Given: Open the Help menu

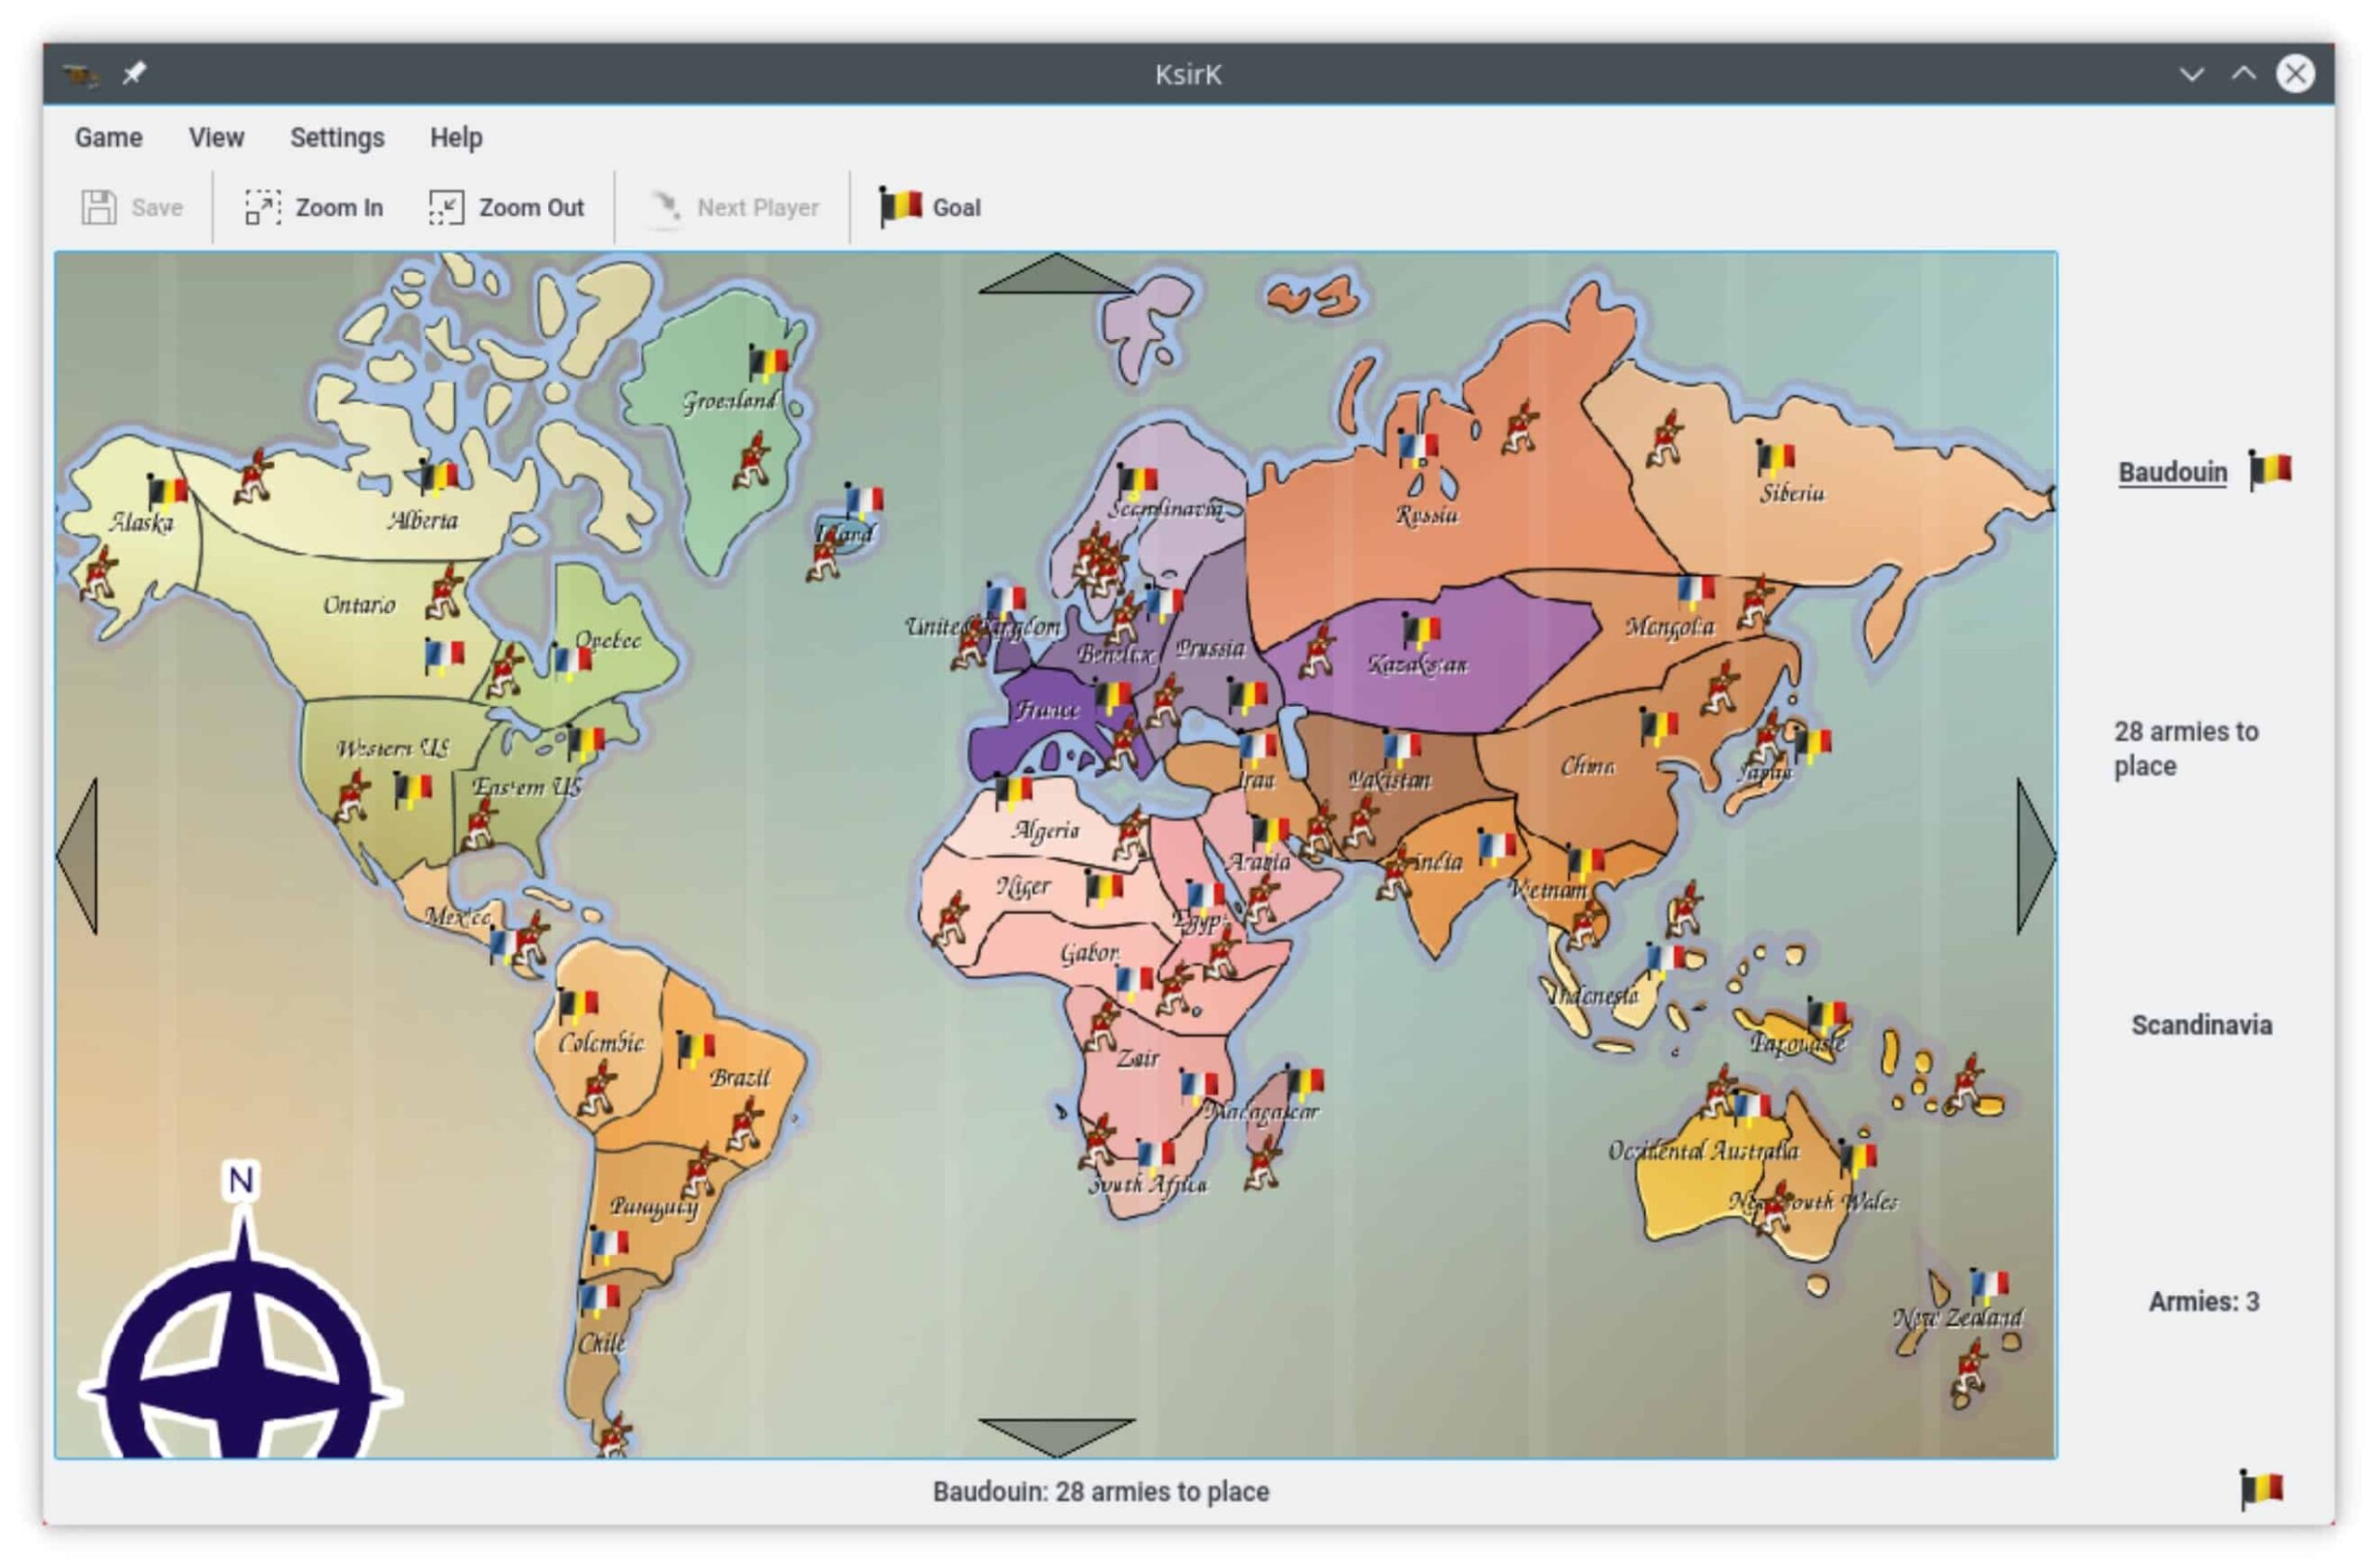Looking at the screenshot, I should (x=456, y=137).
